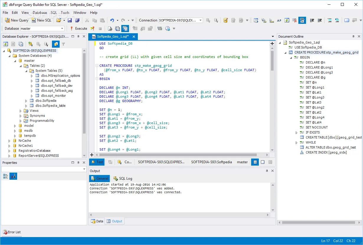
Task: Expand the Views folder node
Action: [x=21, y=111]
